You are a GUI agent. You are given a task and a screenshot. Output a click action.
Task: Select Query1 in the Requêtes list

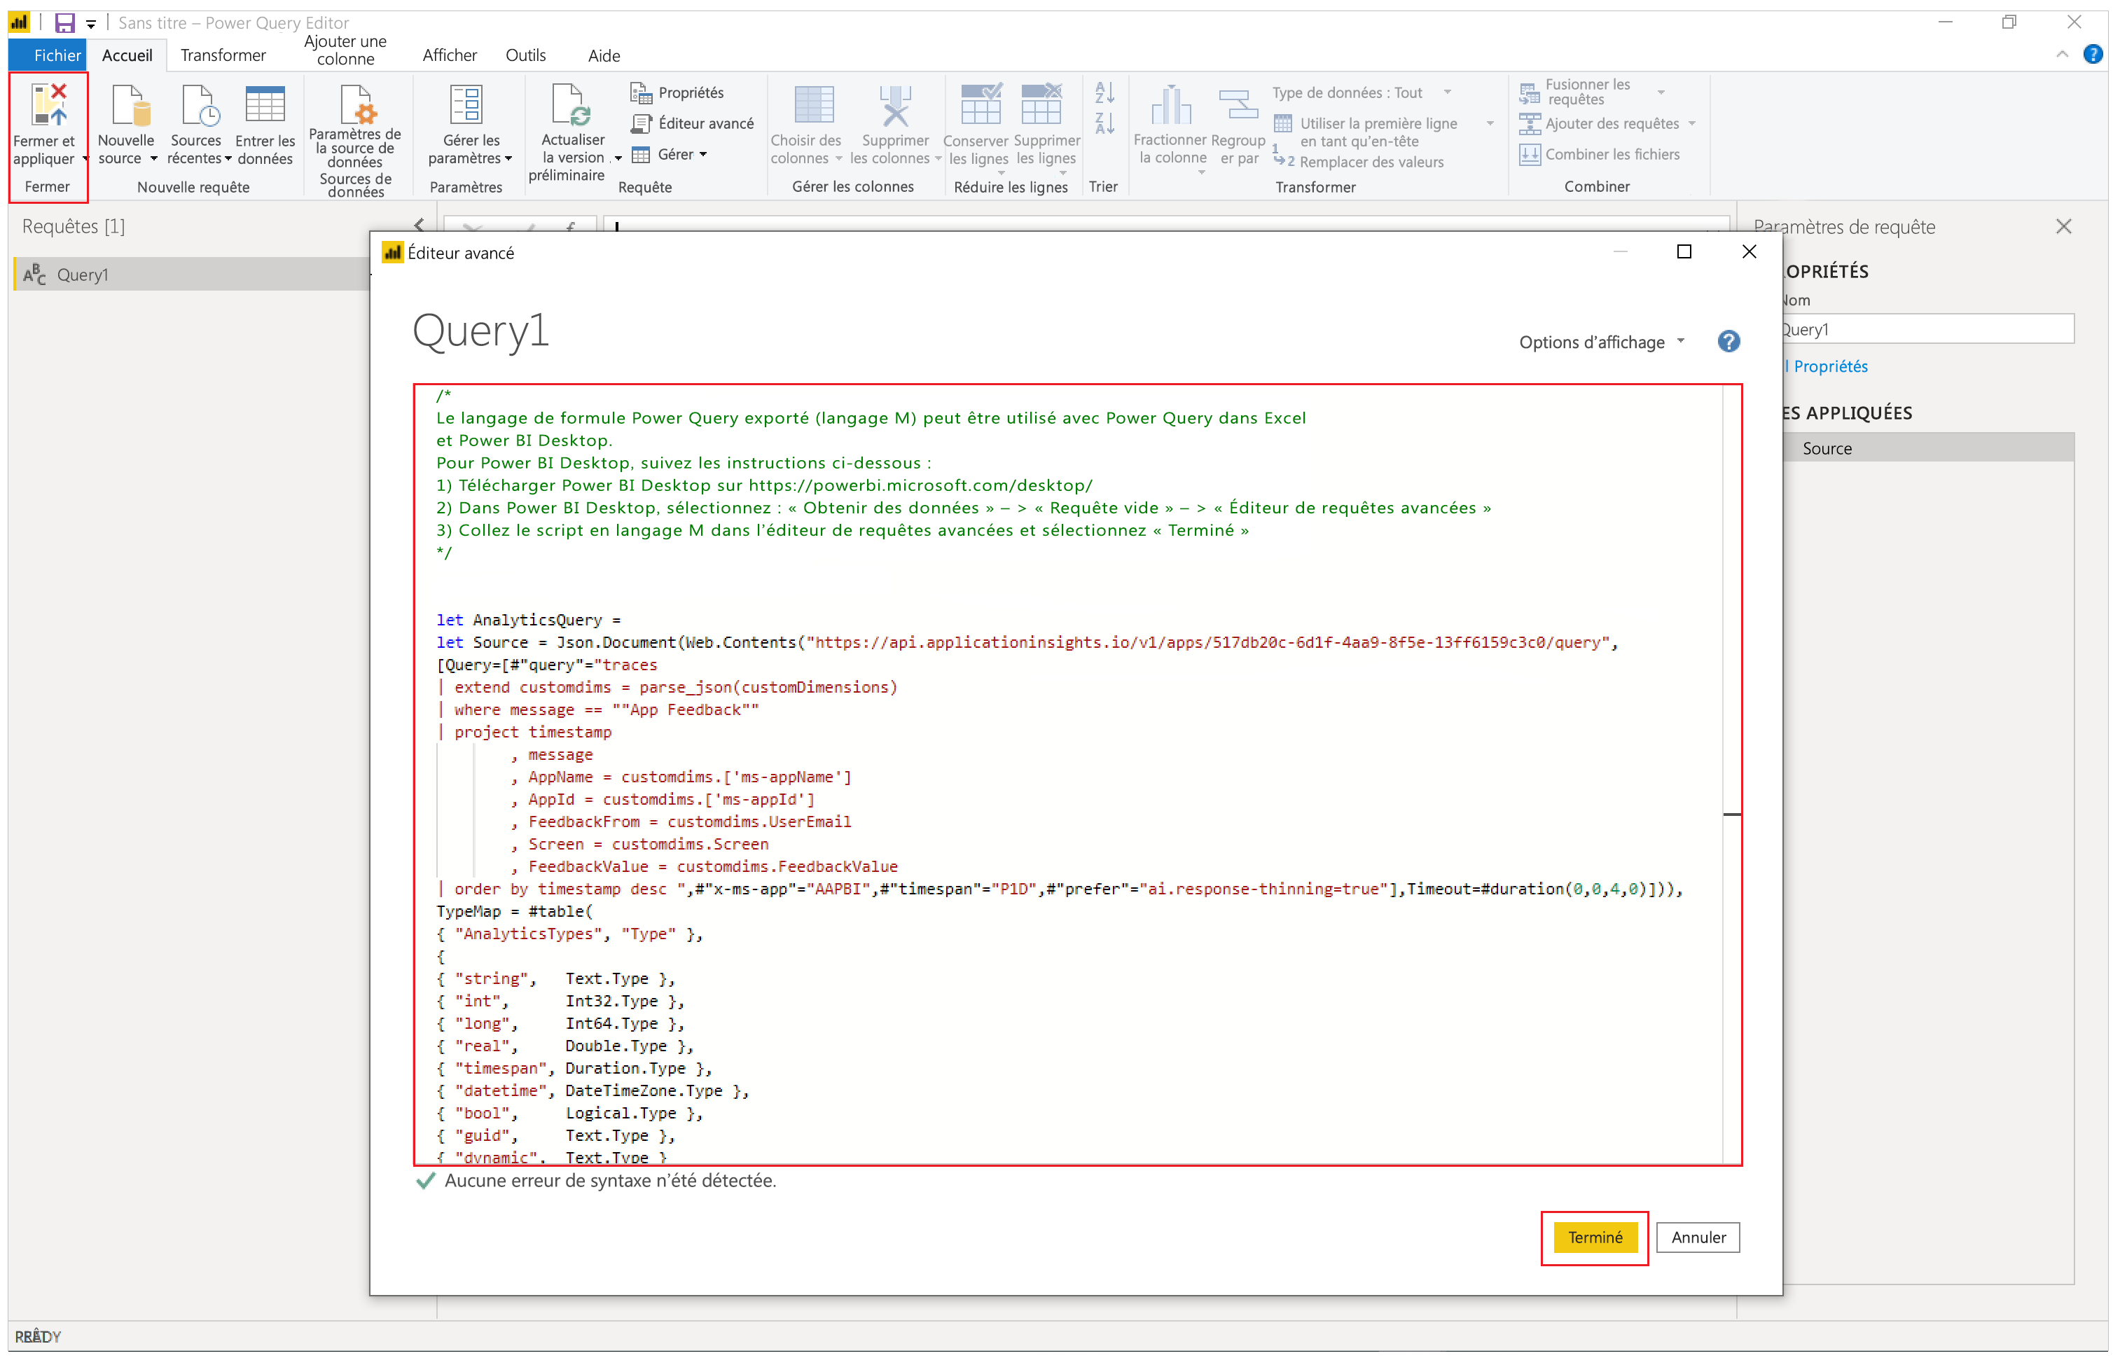click(x=191, y=275)
